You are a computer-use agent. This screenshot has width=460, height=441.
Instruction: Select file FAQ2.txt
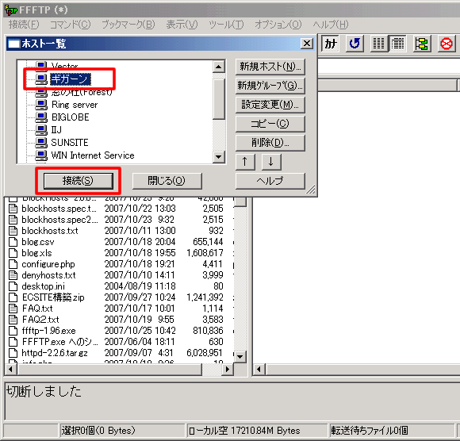(40, 320)
